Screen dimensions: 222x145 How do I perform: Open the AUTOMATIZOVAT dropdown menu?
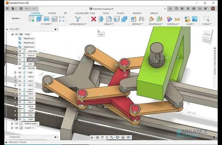coord(78,24)
